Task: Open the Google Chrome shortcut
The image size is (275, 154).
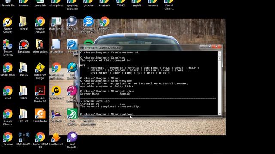Action: pos(8,117)
